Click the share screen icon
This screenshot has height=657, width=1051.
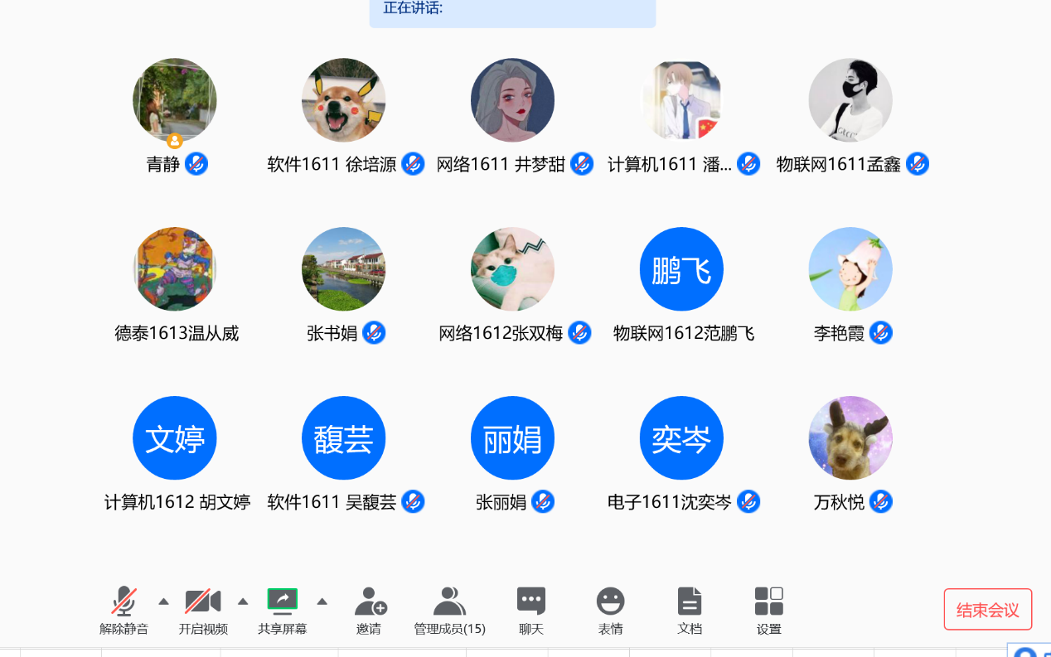pos(282,601)
